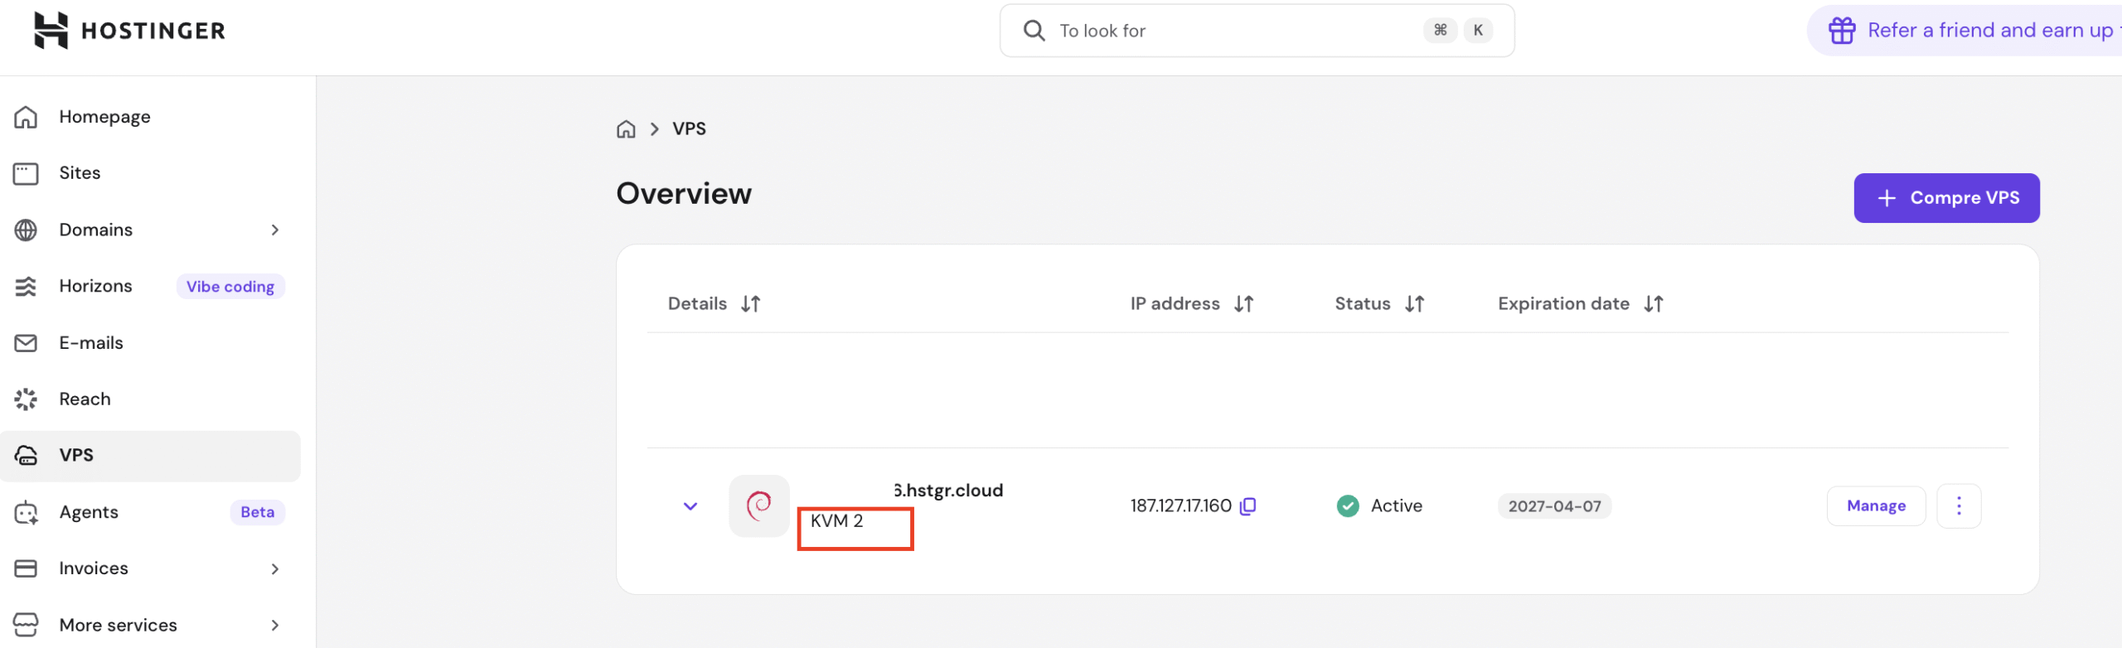Sort by Details column arrows
The height and width of the screenshot is (648, 2122).
(x=751, y=304)
